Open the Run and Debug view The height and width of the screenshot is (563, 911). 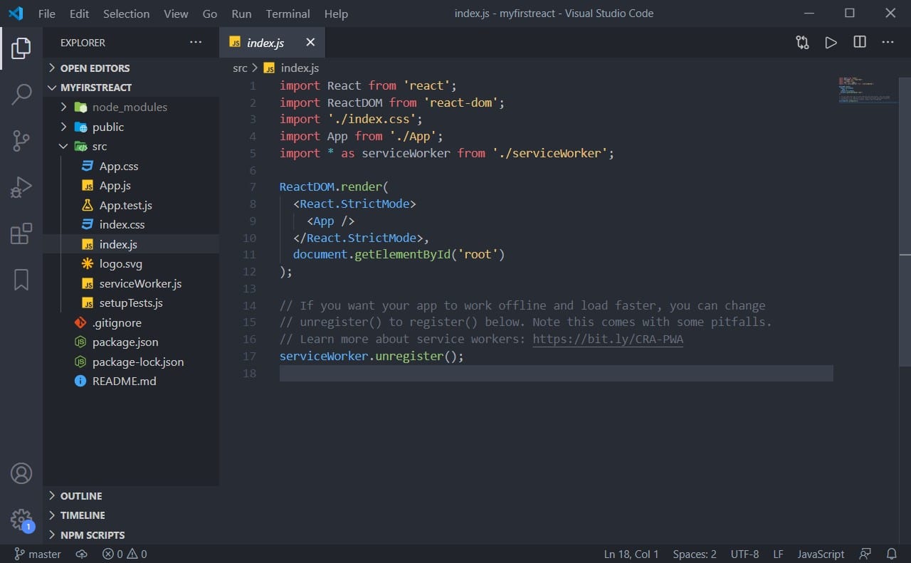pyautogui.click(x=21, y=187)
